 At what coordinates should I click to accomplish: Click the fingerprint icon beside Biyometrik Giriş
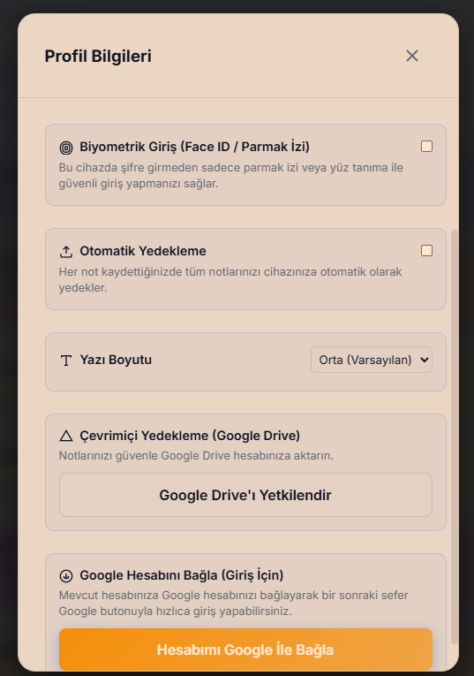pos(66,148)
